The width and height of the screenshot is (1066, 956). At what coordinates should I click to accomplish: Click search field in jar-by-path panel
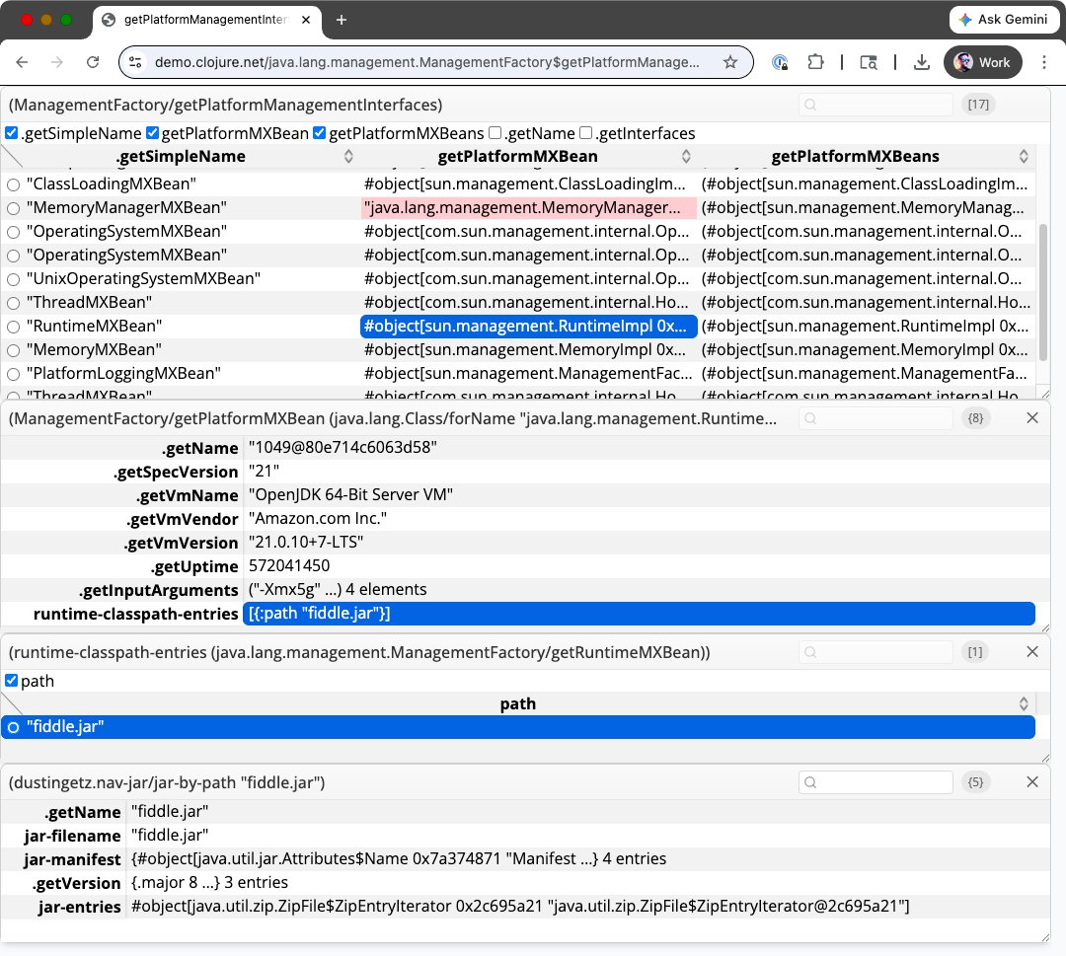pyautogui.click(x=876, y=782)
